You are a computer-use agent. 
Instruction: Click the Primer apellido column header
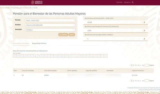(x=72, y=70)
